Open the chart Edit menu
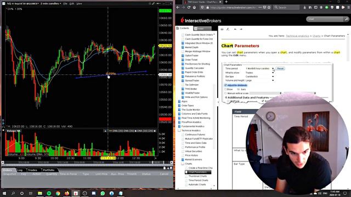 [x=72, y=4]
